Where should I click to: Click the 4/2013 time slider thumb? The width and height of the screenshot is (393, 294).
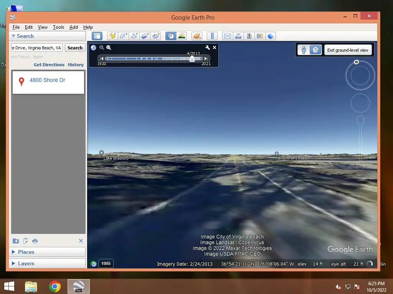192,59
